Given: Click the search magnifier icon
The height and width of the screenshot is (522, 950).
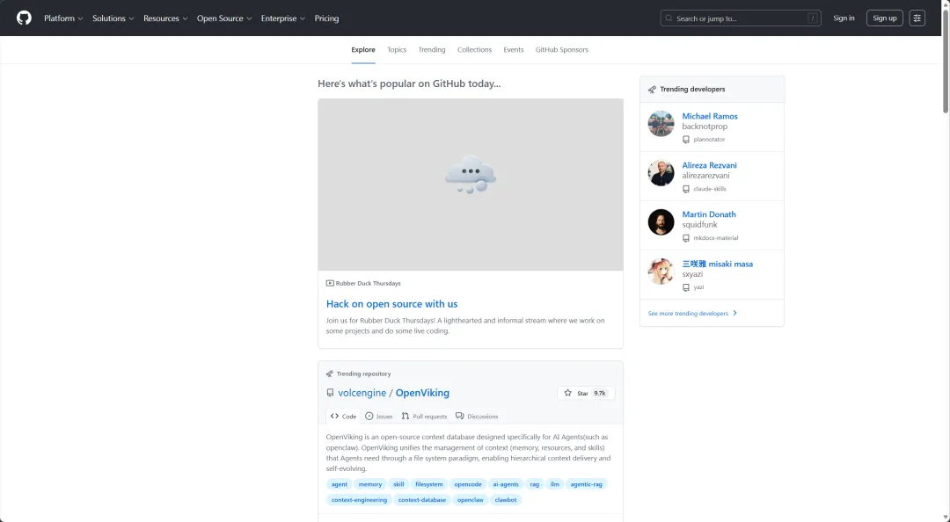Looking at the screenshot, I should (669, 18).
